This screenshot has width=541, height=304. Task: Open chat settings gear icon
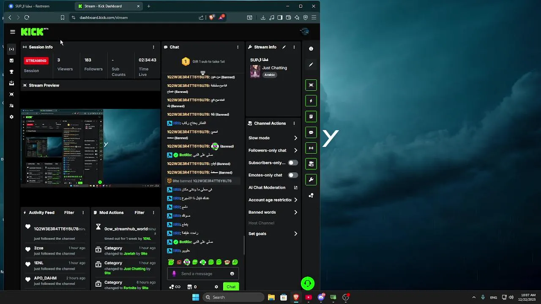click(x=216, y=287)
